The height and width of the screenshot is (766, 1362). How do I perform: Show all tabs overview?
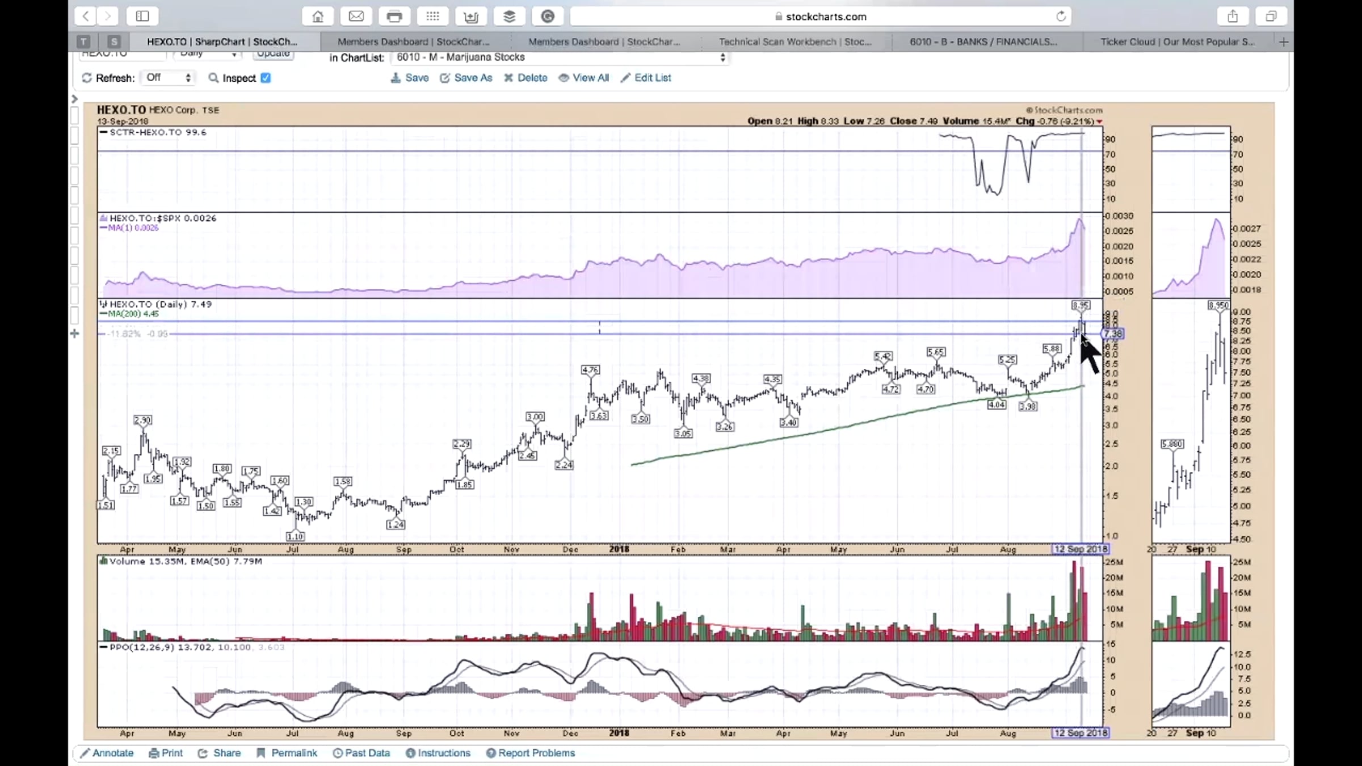[x=1271, y=16]
